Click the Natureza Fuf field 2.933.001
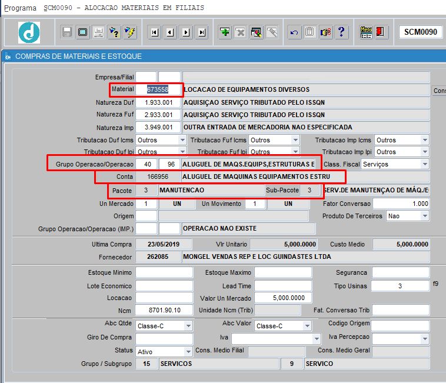Viewport: 446px width, 383px height. pos(158,115)
